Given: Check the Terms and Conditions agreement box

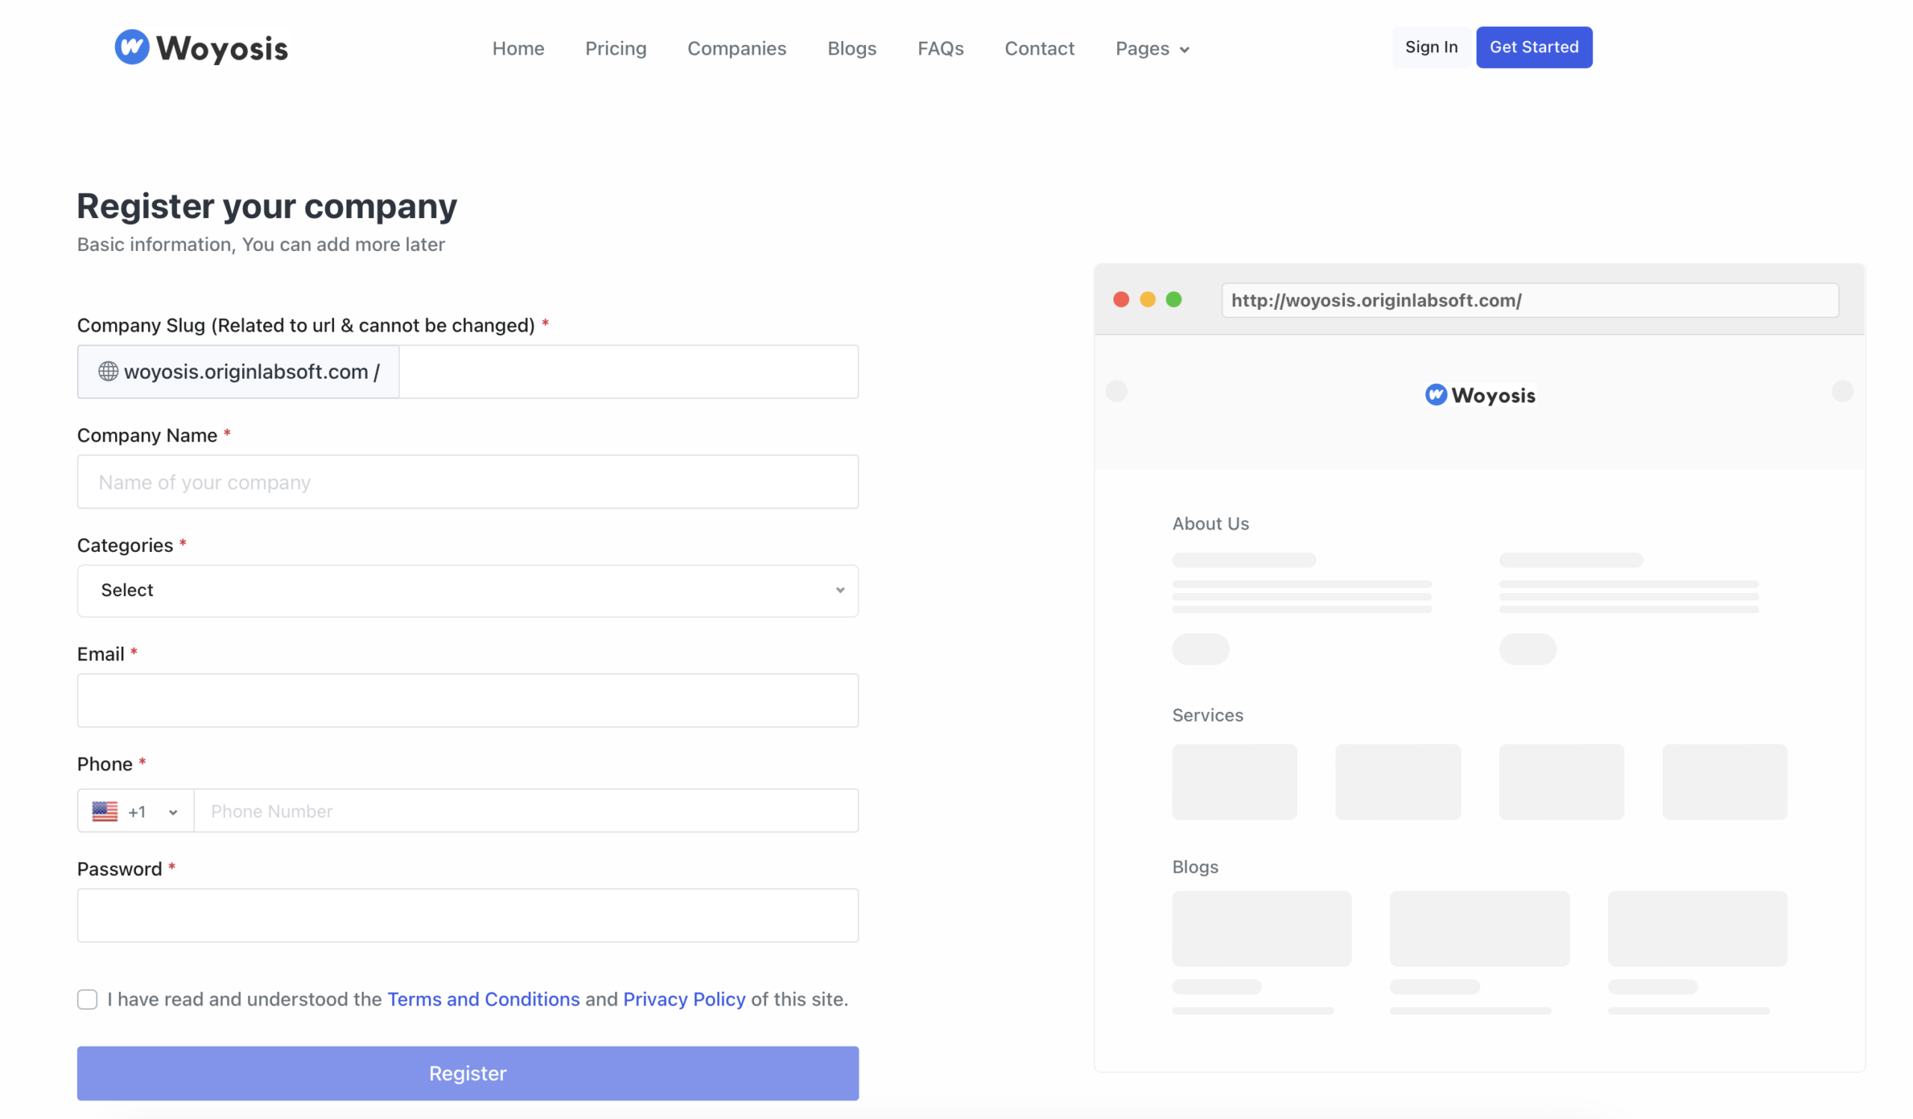Looking at the screenshot, I should pyautogui.click(x=87, y=1000).
